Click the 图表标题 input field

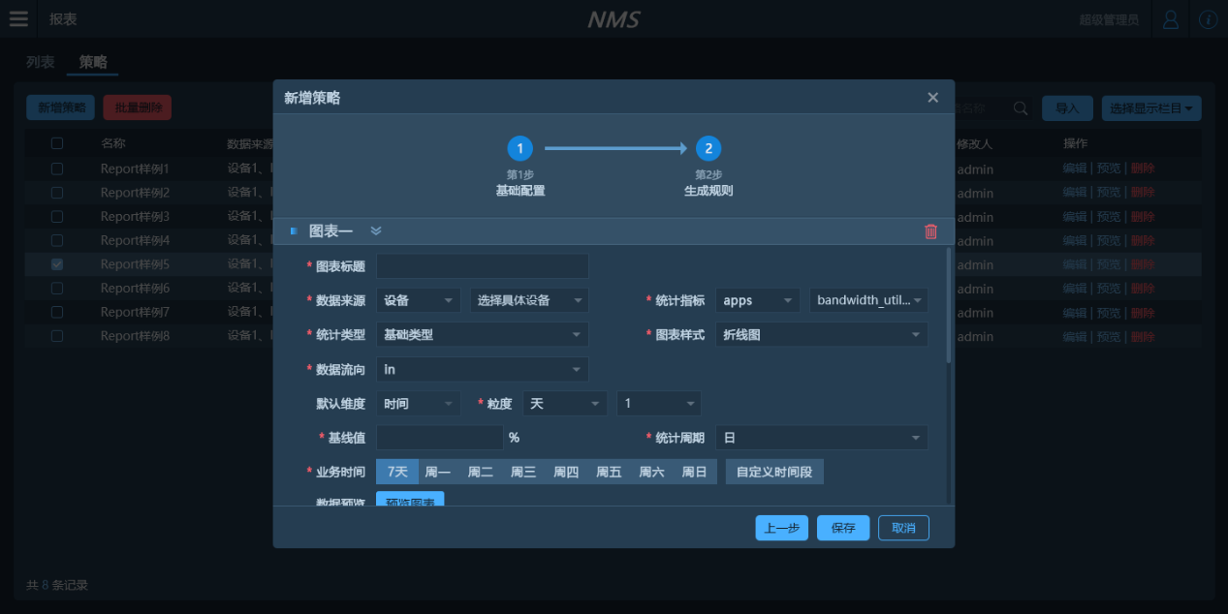tap(482, 266)
